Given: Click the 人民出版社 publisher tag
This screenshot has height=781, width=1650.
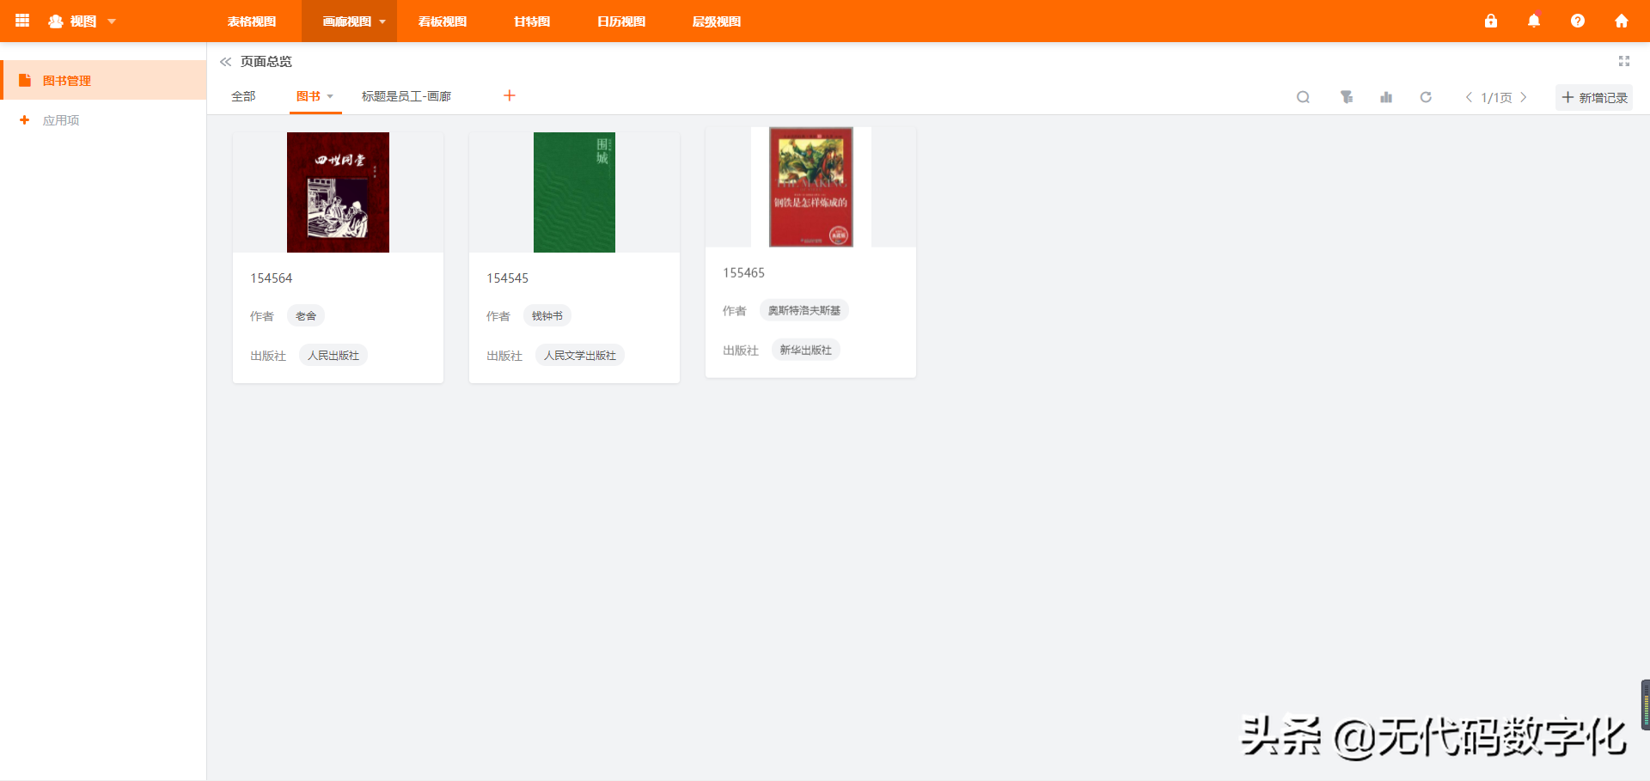Looking at the screenshot, I should tap(333, 355).
